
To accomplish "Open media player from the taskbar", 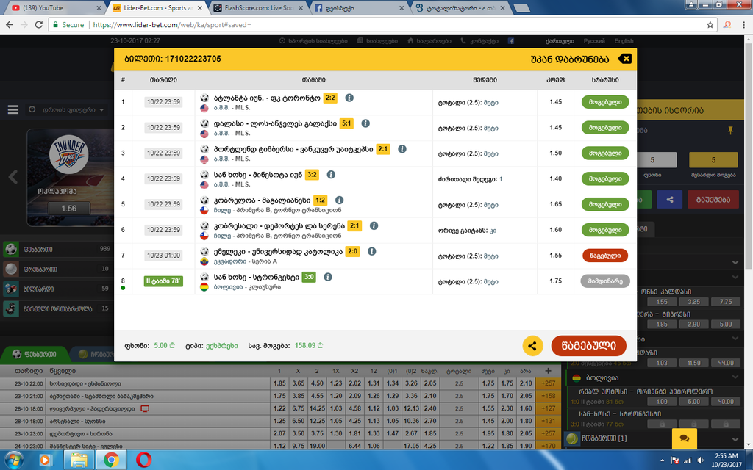I will (45, 460).
